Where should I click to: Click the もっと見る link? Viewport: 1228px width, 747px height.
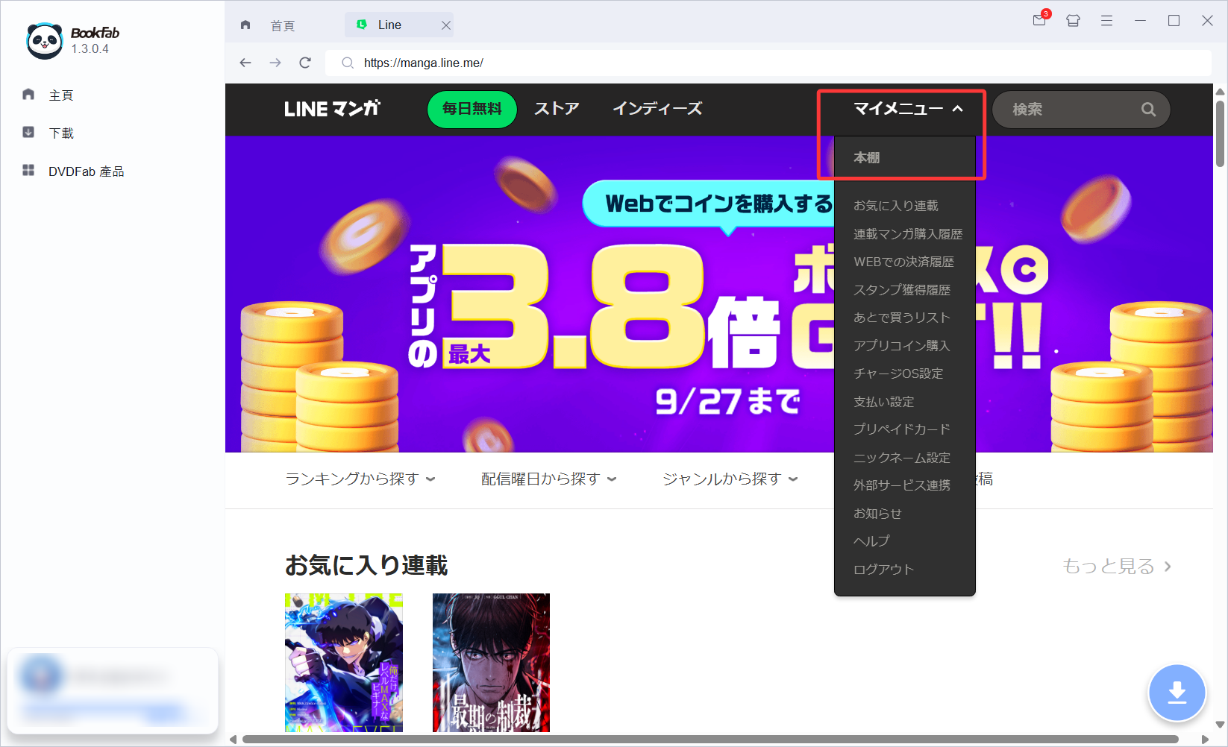1117,567
